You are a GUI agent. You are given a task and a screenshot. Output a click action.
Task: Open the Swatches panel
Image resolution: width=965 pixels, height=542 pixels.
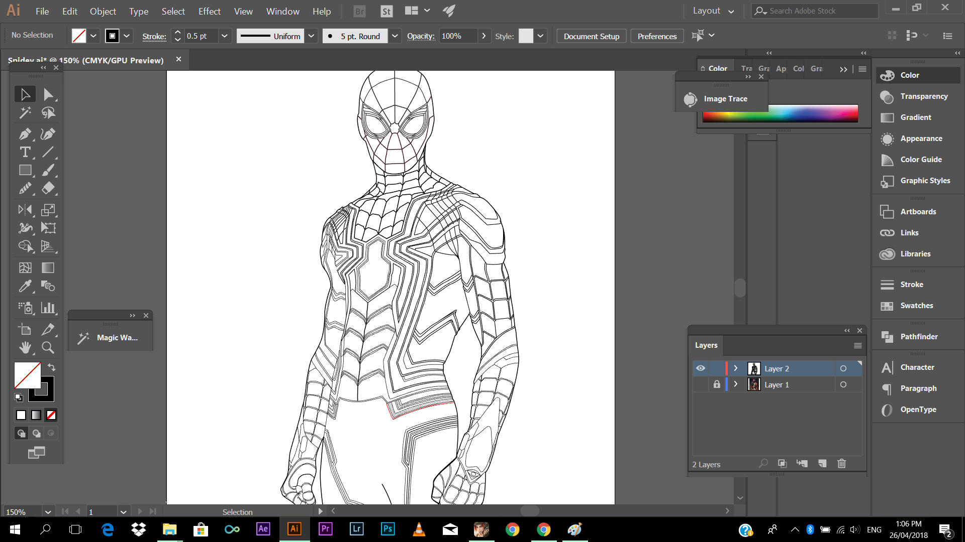pos(918,306)
